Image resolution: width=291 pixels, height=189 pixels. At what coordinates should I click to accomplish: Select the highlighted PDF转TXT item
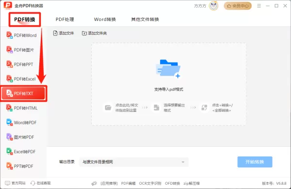23,94
